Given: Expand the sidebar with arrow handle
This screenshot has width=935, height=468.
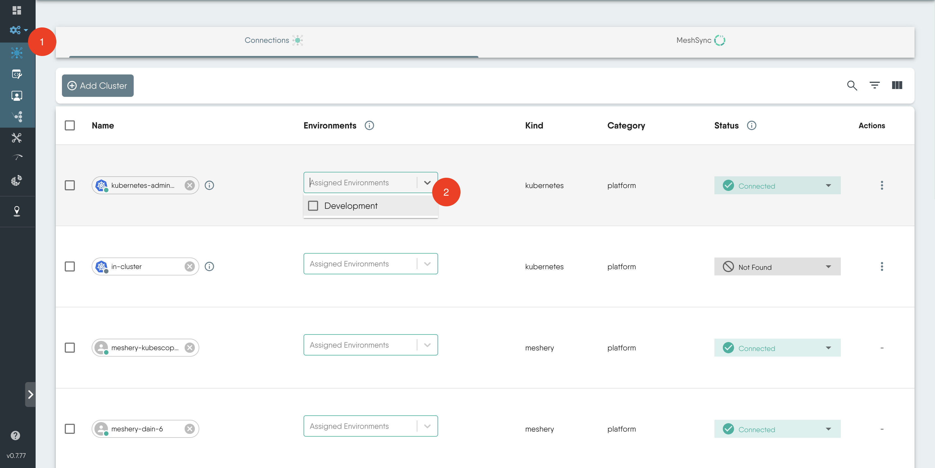Looking at the screenshot, I should click(x=31, y=394).
